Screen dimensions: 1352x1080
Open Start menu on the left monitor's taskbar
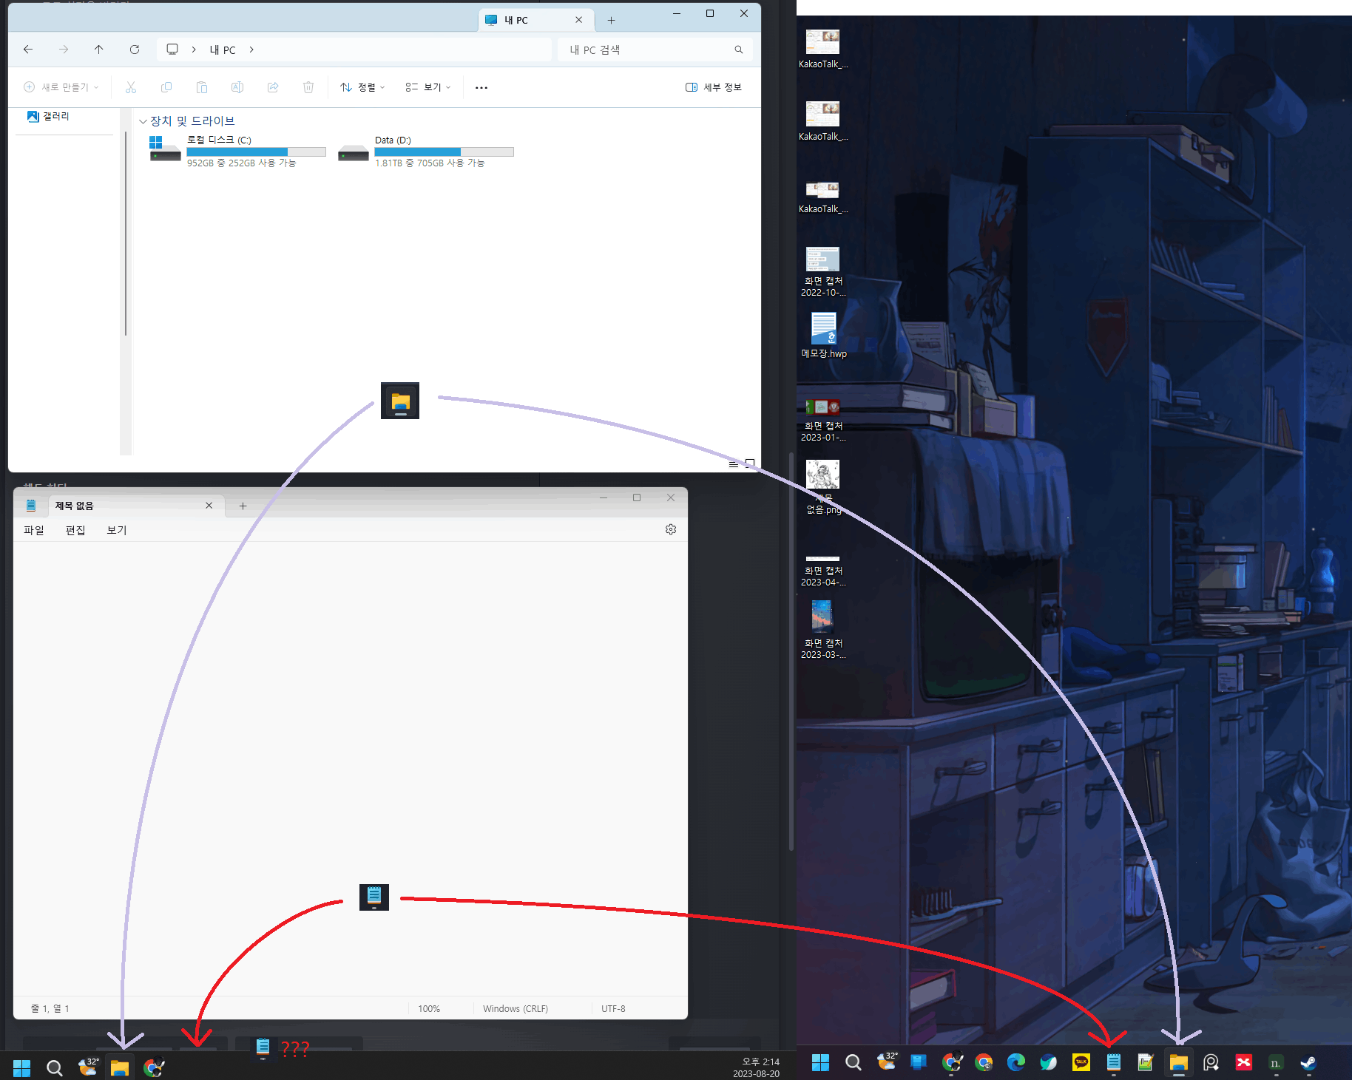[22, 1067]
